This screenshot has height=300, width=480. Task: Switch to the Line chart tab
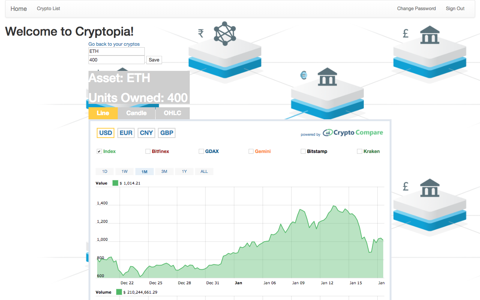[103, 113]
